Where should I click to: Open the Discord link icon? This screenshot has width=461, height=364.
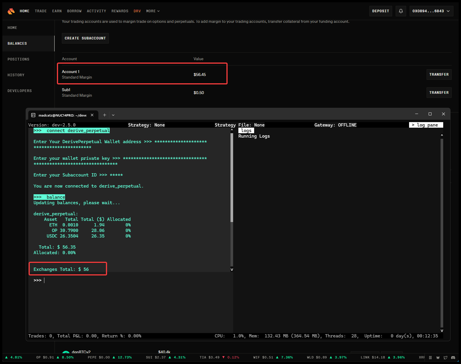pos(453,358)
